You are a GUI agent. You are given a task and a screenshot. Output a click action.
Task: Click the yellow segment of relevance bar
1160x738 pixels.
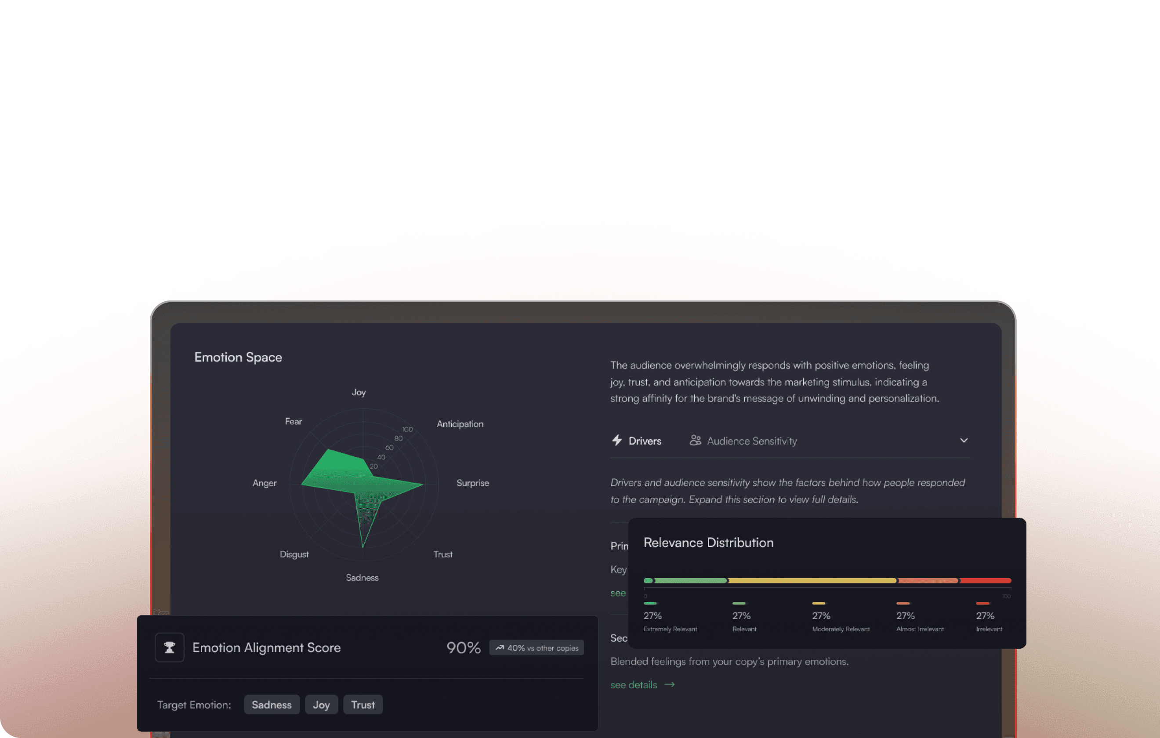812,580
